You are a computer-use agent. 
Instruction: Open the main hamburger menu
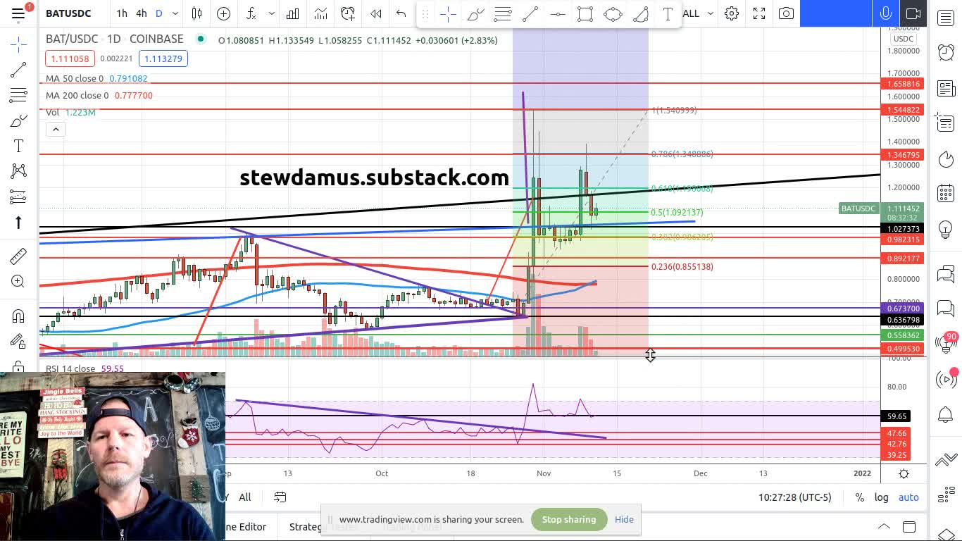18,13
